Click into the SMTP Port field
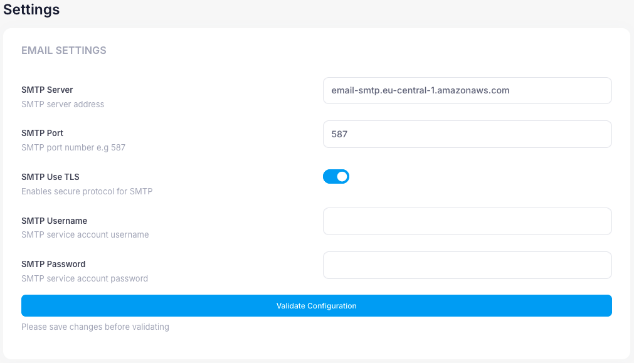The image size is (634, 363). point(467,134)
